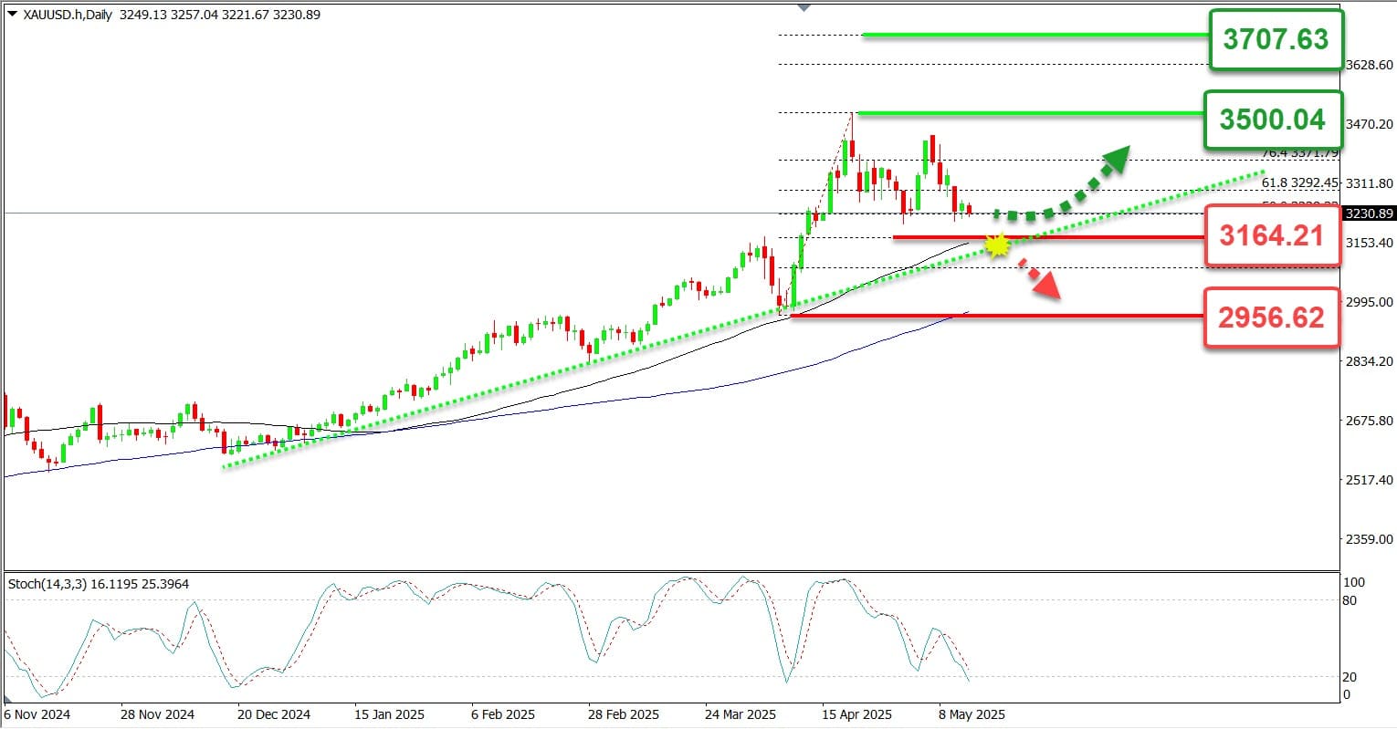Click the 15 Jan 2025 date label
This screenshot has width=1397, height=729.
coord(390,714)
